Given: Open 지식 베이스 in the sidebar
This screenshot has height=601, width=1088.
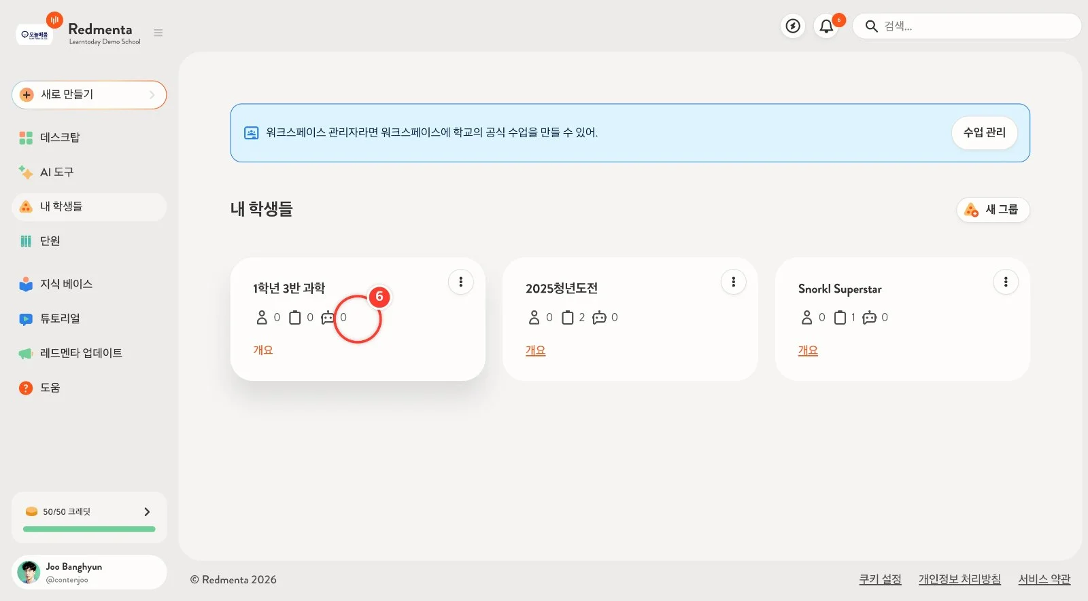Looking at the screenshot, I should click(89, 284).
